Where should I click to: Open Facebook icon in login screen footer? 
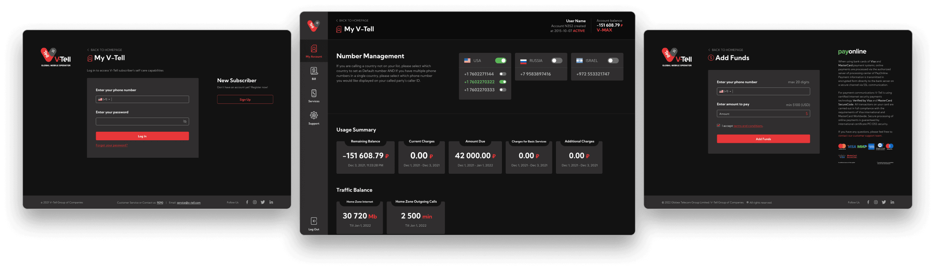tap(247, 202)
